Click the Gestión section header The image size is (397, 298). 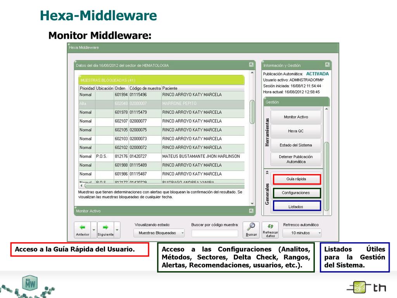point(297,102)
